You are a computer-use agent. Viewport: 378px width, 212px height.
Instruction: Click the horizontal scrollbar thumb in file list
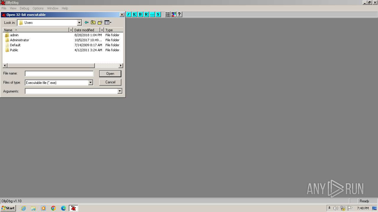[x=51, y=66]
